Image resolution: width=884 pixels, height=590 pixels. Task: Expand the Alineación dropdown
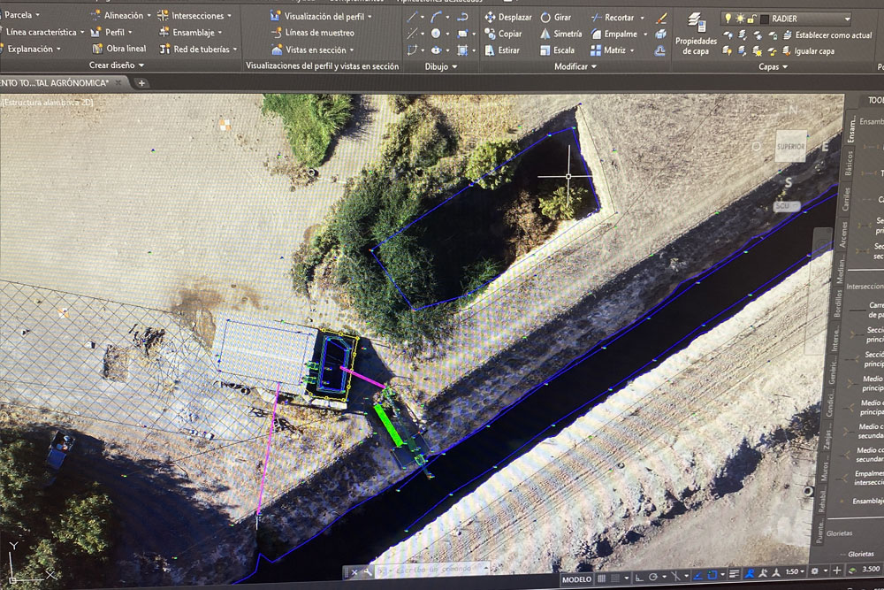(x=148, y=16)
